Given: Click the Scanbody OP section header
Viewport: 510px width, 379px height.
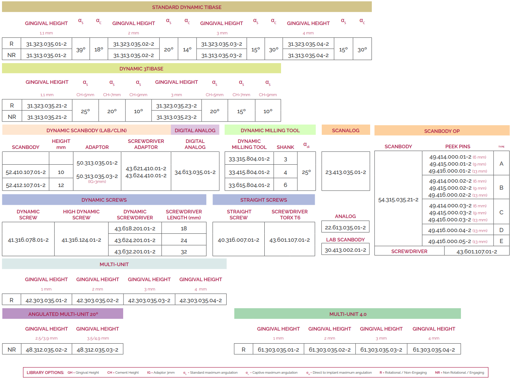Looking at the screenshot, I should [x=442, y=131].
